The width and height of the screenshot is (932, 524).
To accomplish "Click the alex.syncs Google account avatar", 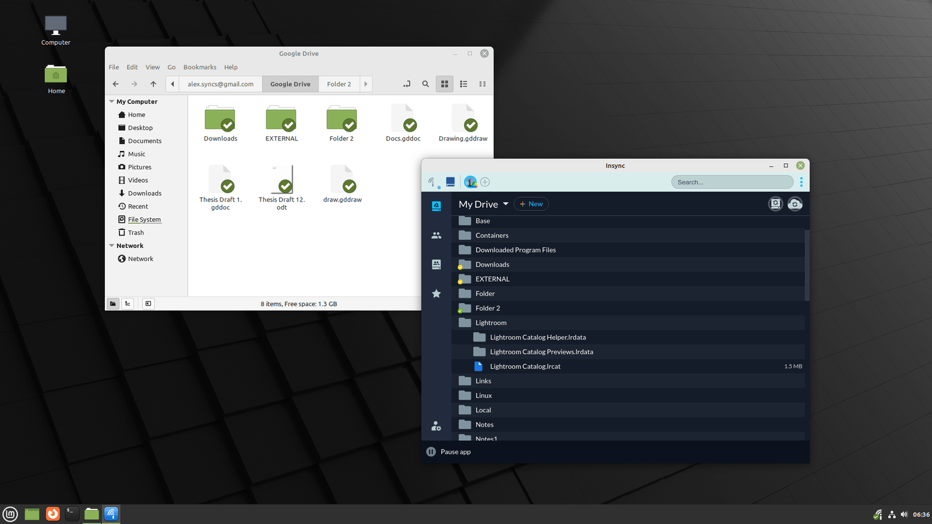I will point(470,182).
